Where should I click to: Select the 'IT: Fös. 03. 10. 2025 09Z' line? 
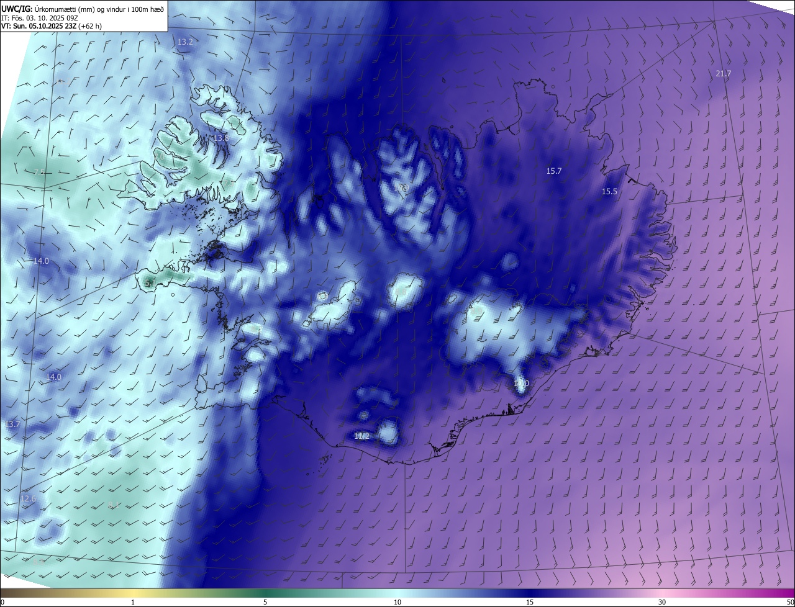coord(39,17)
